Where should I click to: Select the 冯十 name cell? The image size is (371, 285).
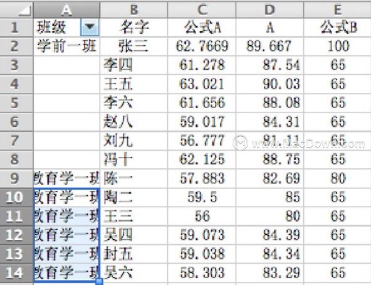[x=133, y=159]
